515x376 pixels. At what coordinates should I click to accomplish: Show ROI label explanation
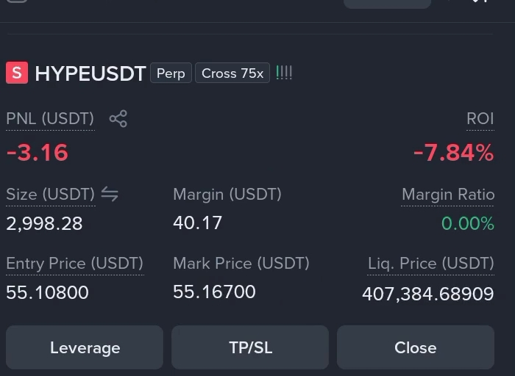pyautogui.click(x=480, y=119)
